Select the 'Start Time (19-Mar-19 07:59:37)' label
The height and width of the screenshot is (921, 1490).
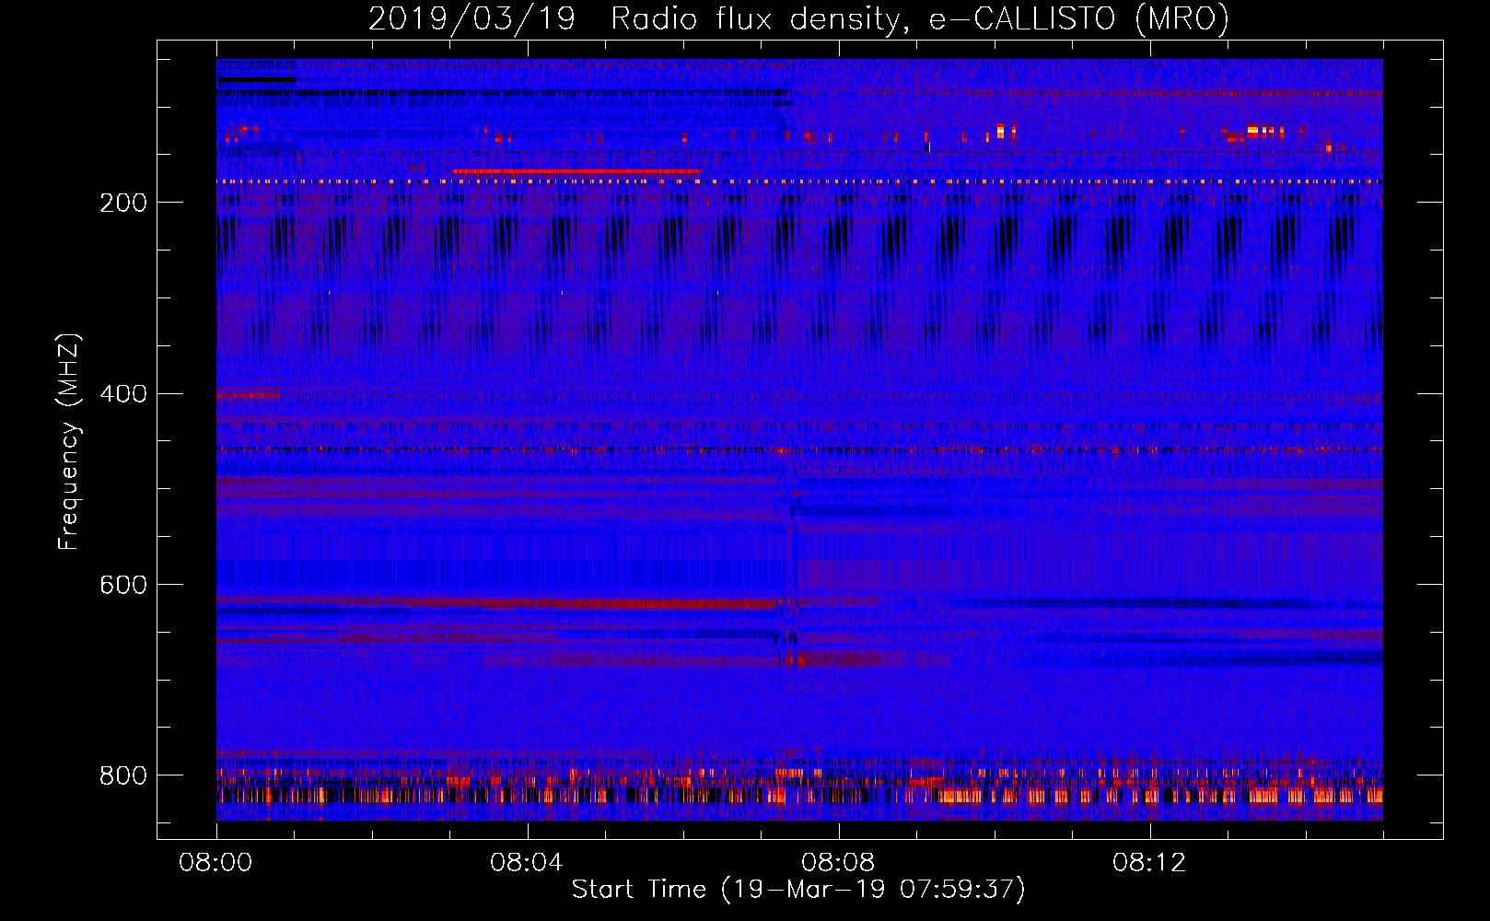pyautogui.click(x=798, y=890)
